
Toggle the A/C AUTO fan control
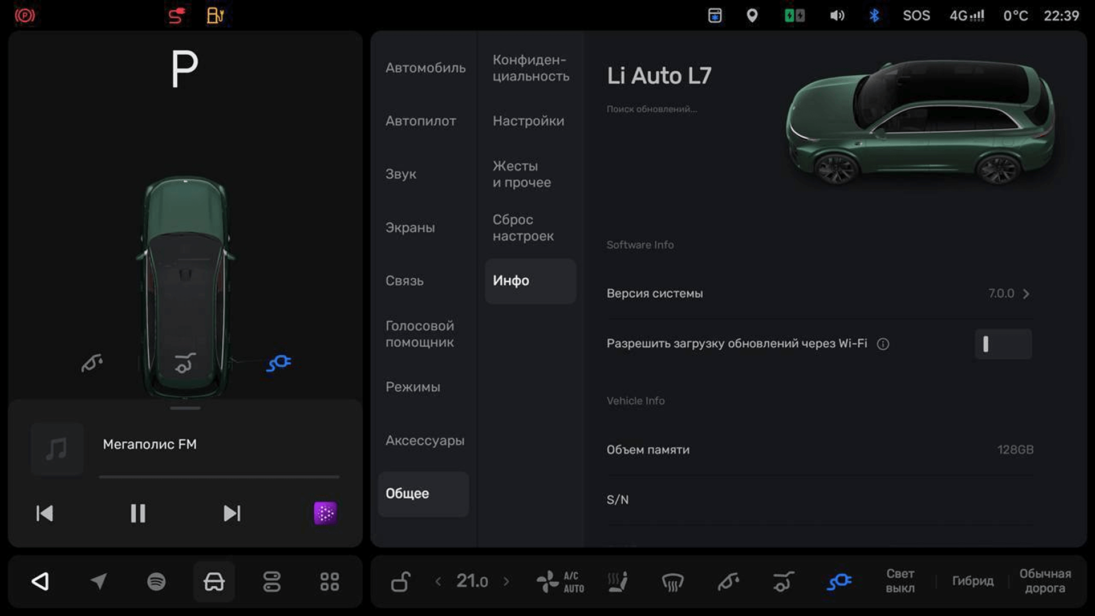point(560,581)
